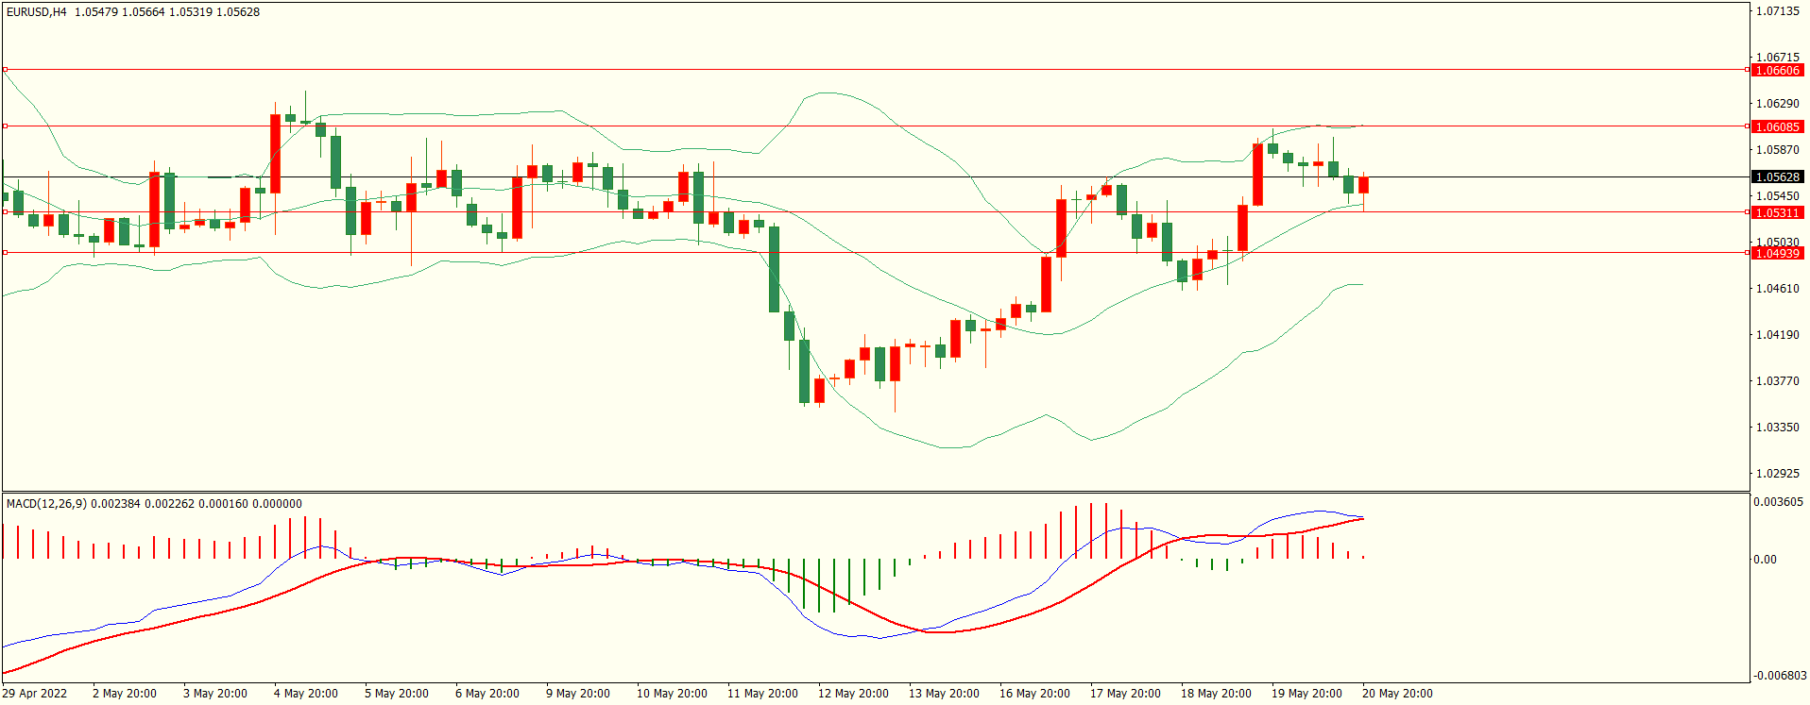Select left anchor of the 1.06085 horizontal line

point(5,126)
